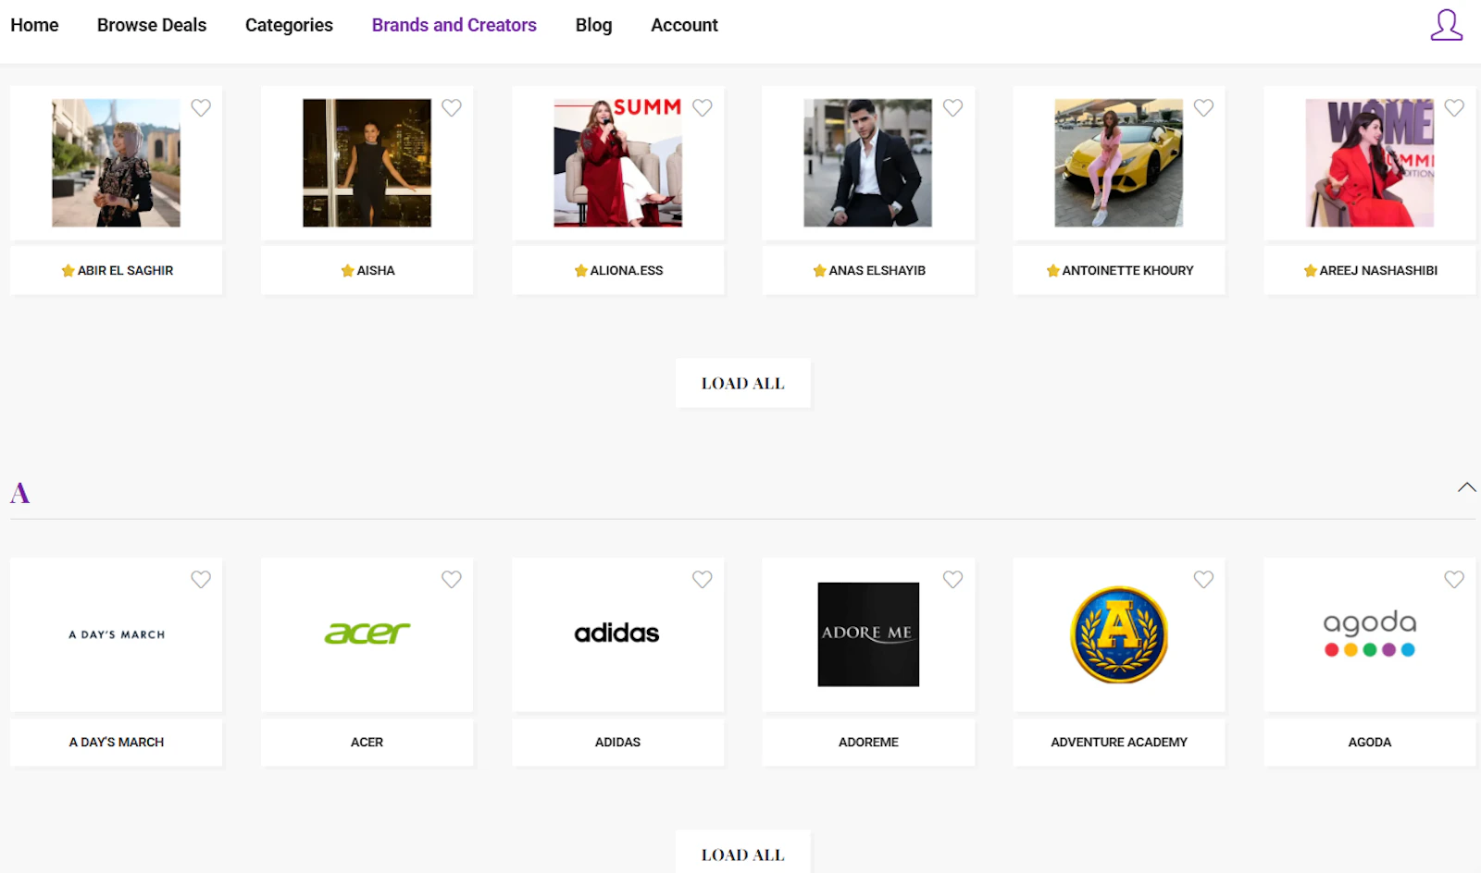Open Categories menu item
The width and height of the screenshot is (1481, 873).
(x=289, y=25)
